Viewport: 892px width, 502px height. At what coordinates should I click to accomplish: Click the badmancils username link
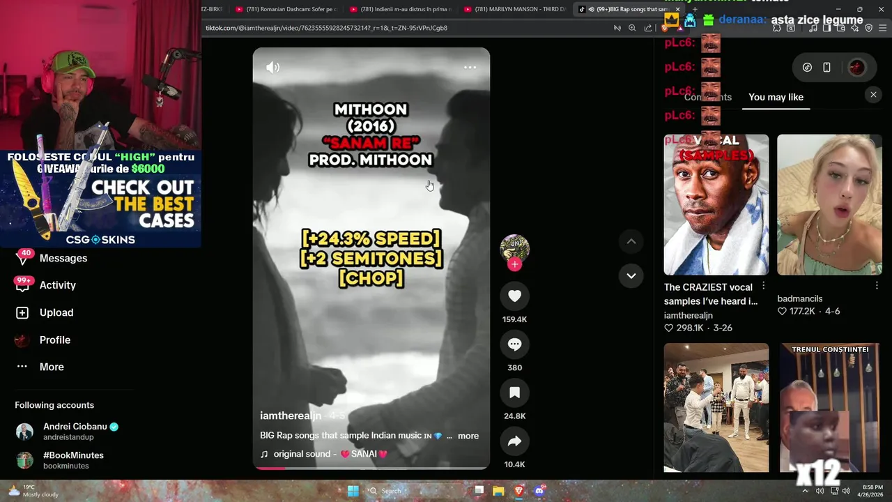799,298
